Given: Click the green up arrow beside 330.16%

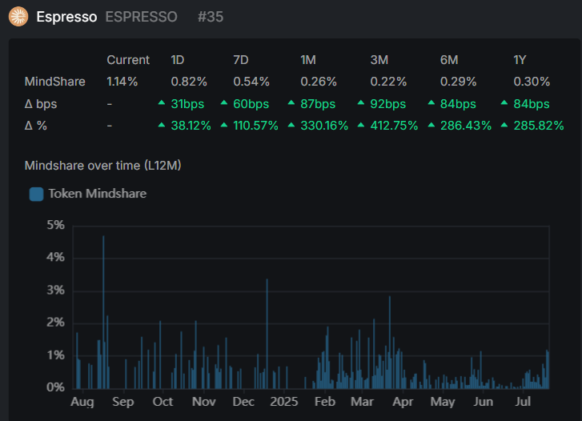Looking at the screenshot, I should coord(291,125).
